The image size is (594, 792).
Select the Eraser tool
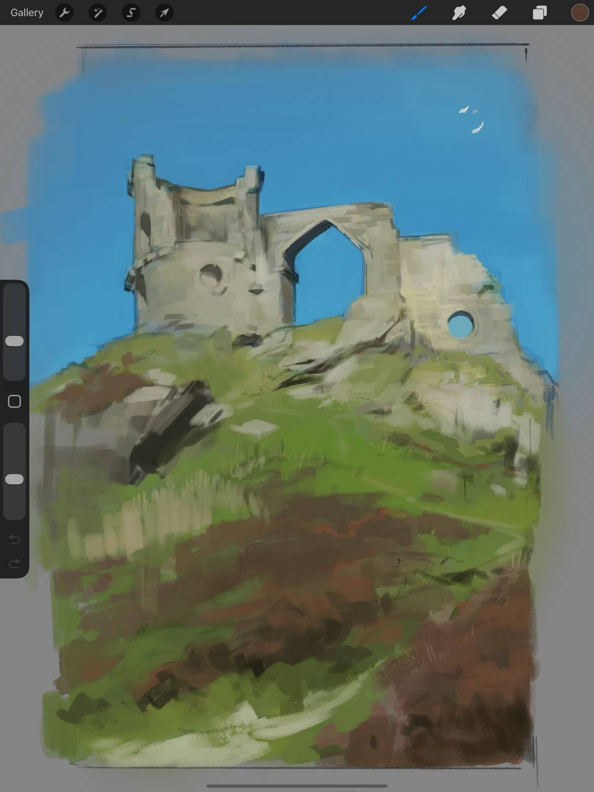coord(499,12)
